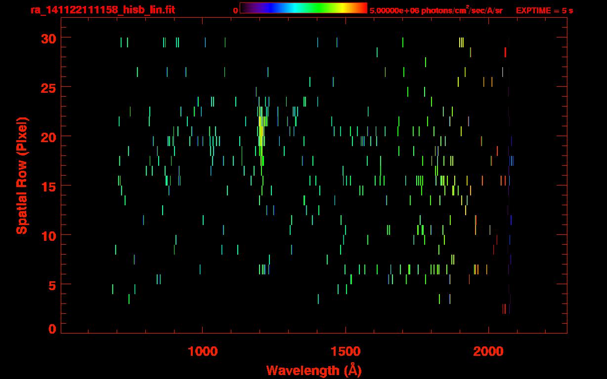Viewport: 607px width, 379px height.
Task: Click the 1000 wavelength tick label
Action: [203, 351]
